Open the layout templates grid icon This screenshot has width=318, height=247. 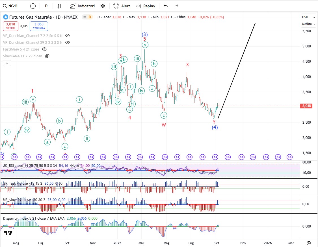point(103,6)
